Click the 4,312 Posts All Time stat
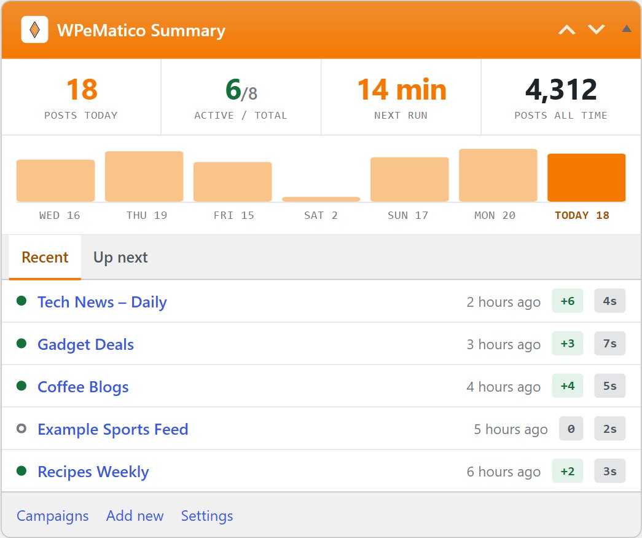The width and height of the screenshot is (642, 538). [x=561, y=97]
